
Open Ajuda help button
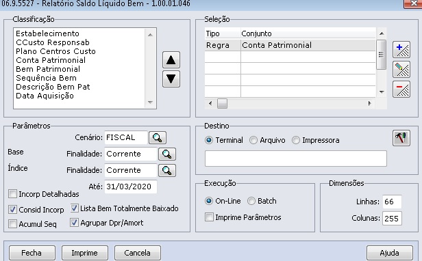(x=389, y=253)
